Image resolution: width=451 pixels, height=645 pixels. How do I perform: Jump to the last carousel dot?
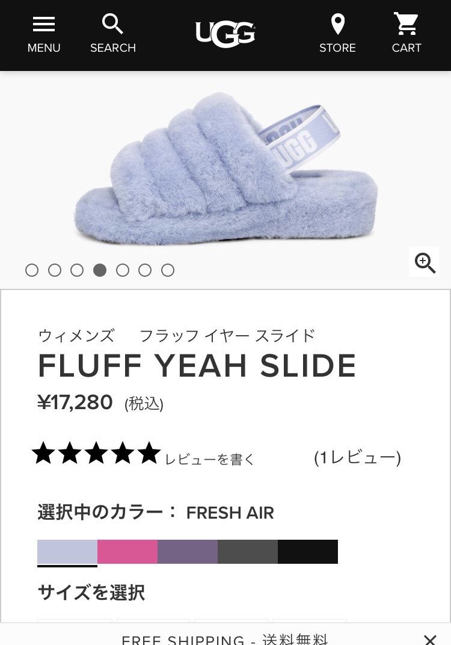pyautogui.click(x=168, y=270)
